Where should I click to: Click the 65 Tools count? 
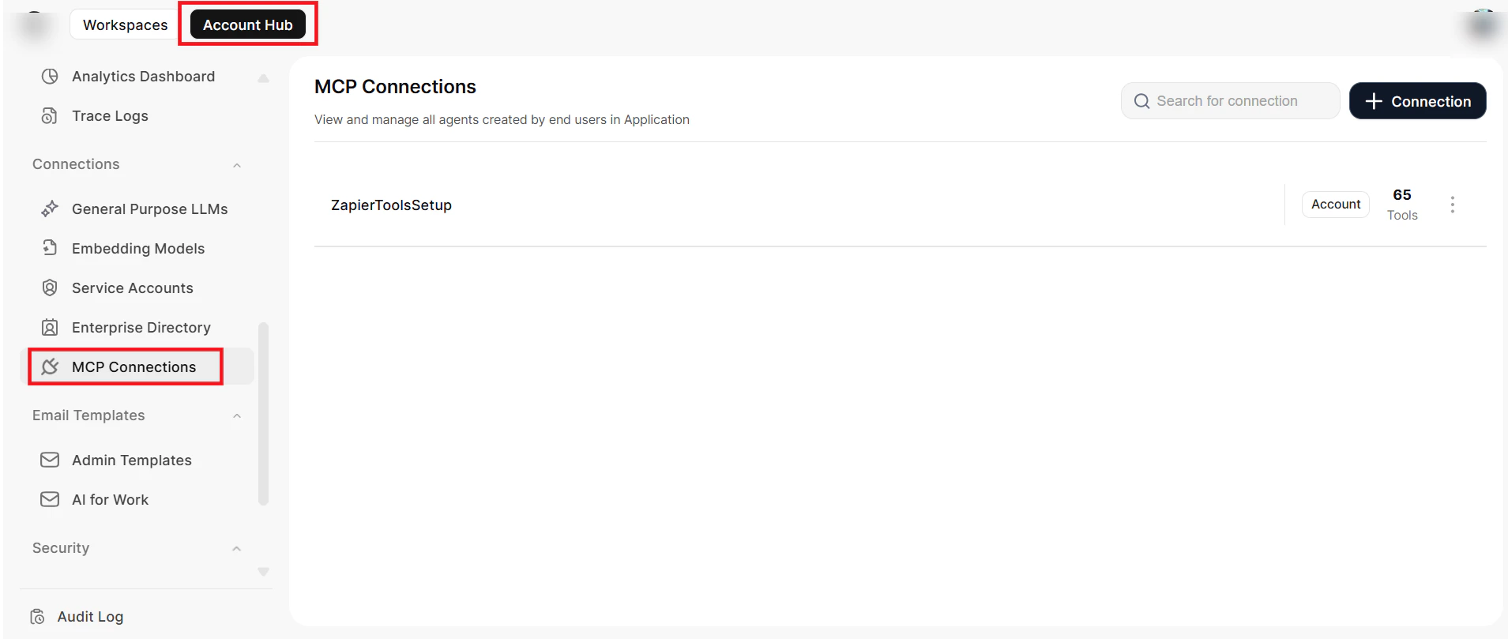[1402, 205]
